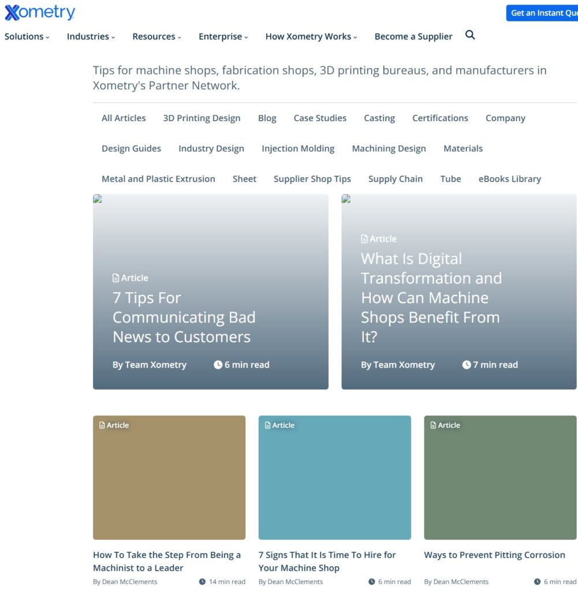Click the clock icon beside 7 min read
This screenshot has width=578, height=591.
[x=467, y=365]
